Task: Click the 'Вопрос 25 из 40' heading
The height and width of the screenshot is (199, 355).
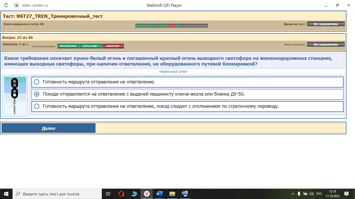Action: click(18, 38)
